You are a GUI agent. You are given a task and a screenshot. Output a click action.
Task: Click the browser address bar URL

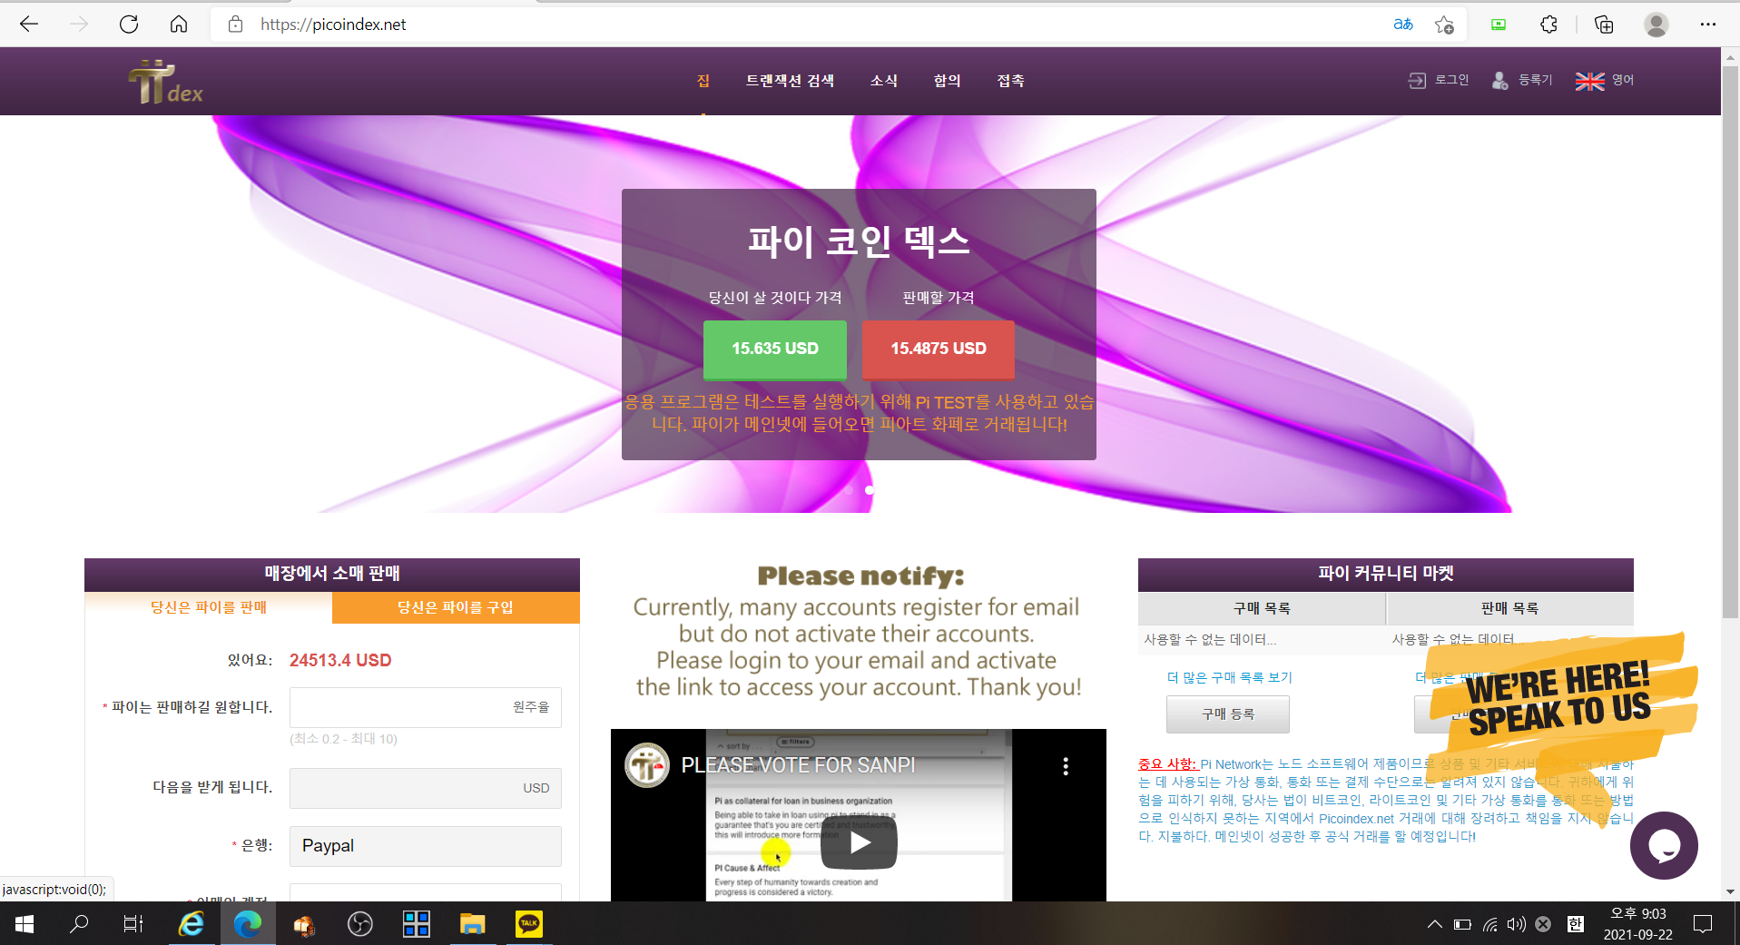coord(333,25)
